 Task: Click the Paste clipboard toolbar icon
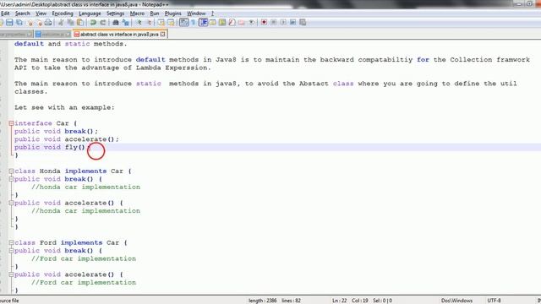(80, 23)
